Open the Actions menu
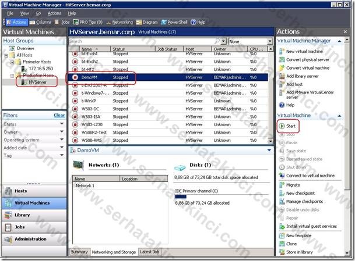 [54, 13]
